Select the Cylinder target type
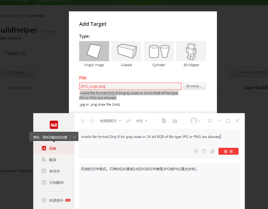This screenshot has height=209, width=268. (159, 51)
